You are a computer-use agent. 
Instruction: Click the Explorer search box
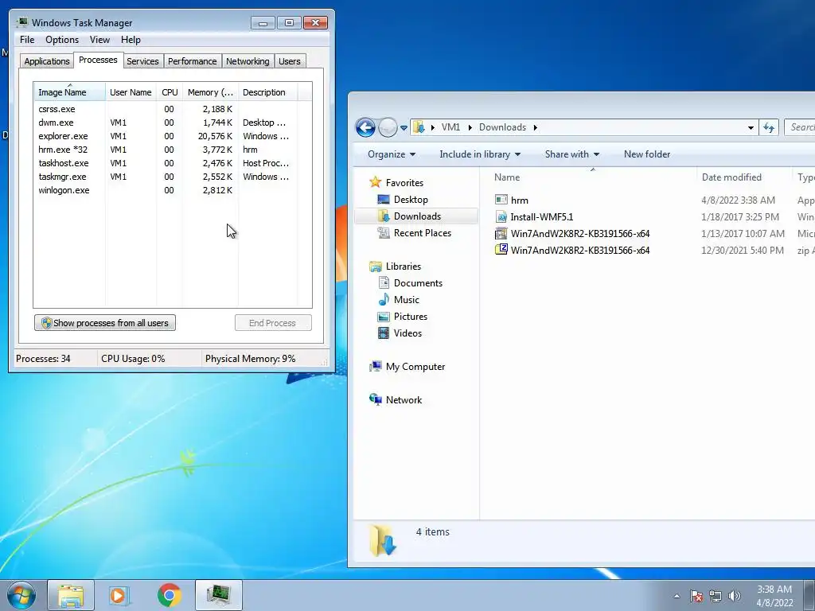click(x=799, y=127)
